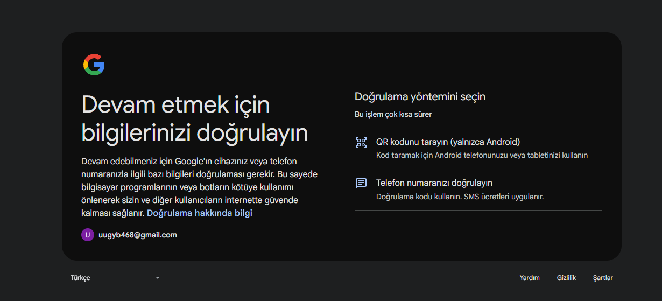Click the uugyb468@gmail.com address
Image resolution: width=662 pixels, height=301 pixels.
[x=138, y=235]
